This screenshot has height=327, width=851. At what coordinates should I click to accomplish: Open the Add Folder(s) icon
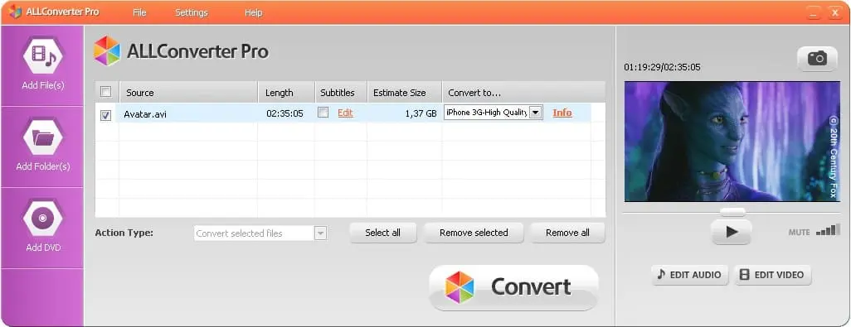coord(43,137)
